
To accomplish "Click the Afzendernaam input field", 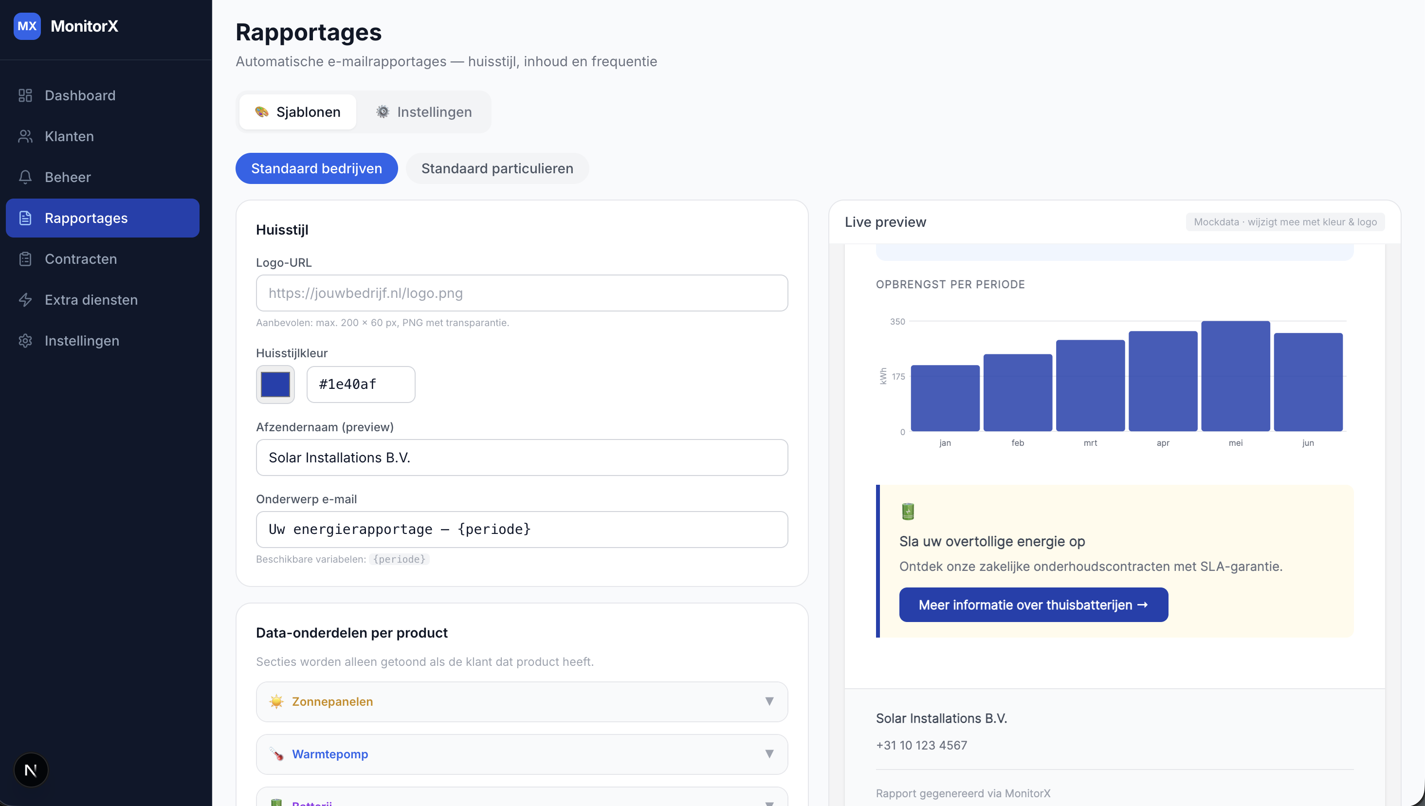I will 522,457.
